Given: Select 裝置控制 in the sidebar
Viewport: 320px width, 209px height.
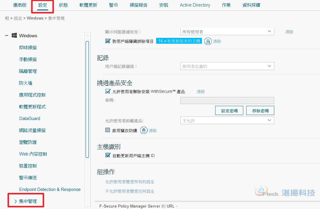Looking at the screenshot, I should pos(28,166).
